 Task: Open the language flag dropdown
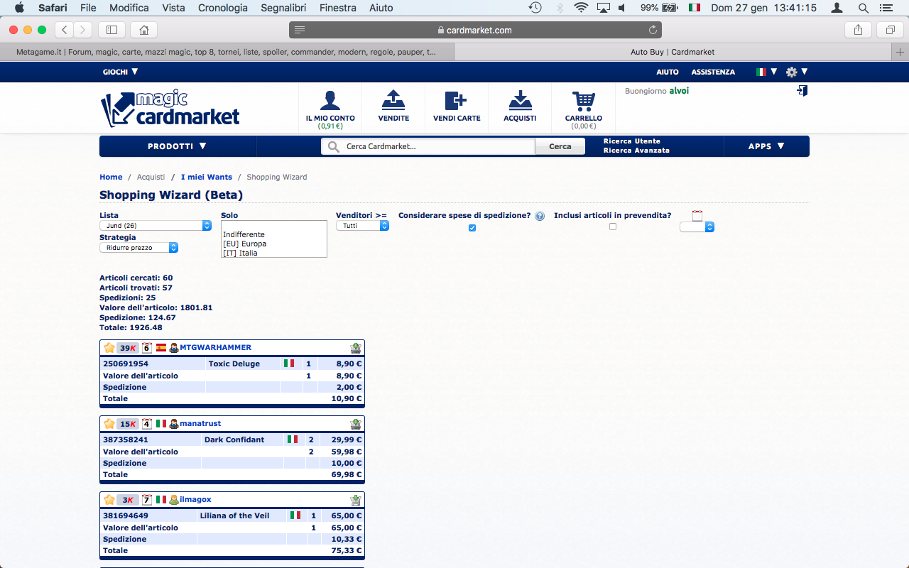click(x=766, y=72)
